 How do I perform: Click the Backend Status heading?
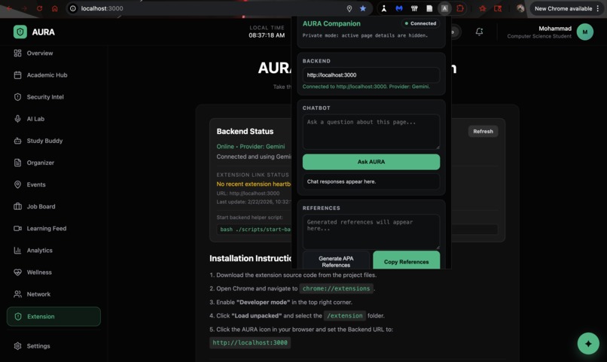pos(245,132)
